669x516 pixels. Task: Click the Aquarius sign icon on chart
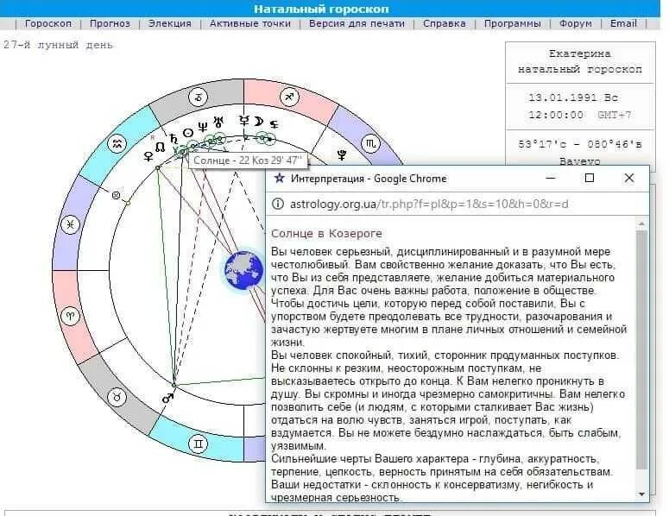coord(117,144)
